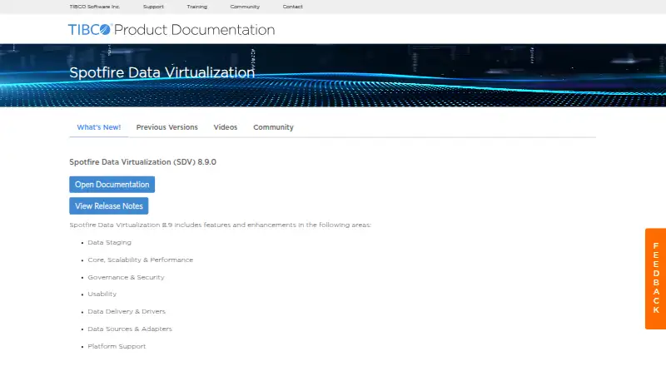Click the Contact link
This screenshot has width=666, height=366.
click(x=293, y=7)
